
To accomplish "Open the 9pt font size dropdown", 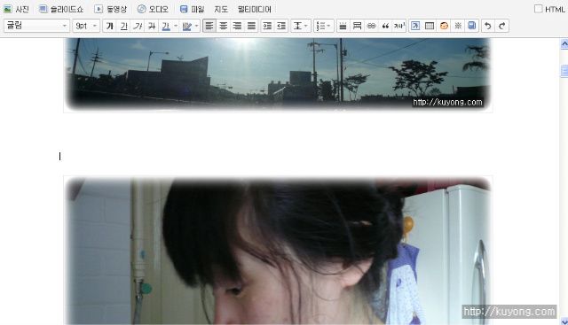I will [86, 26].
